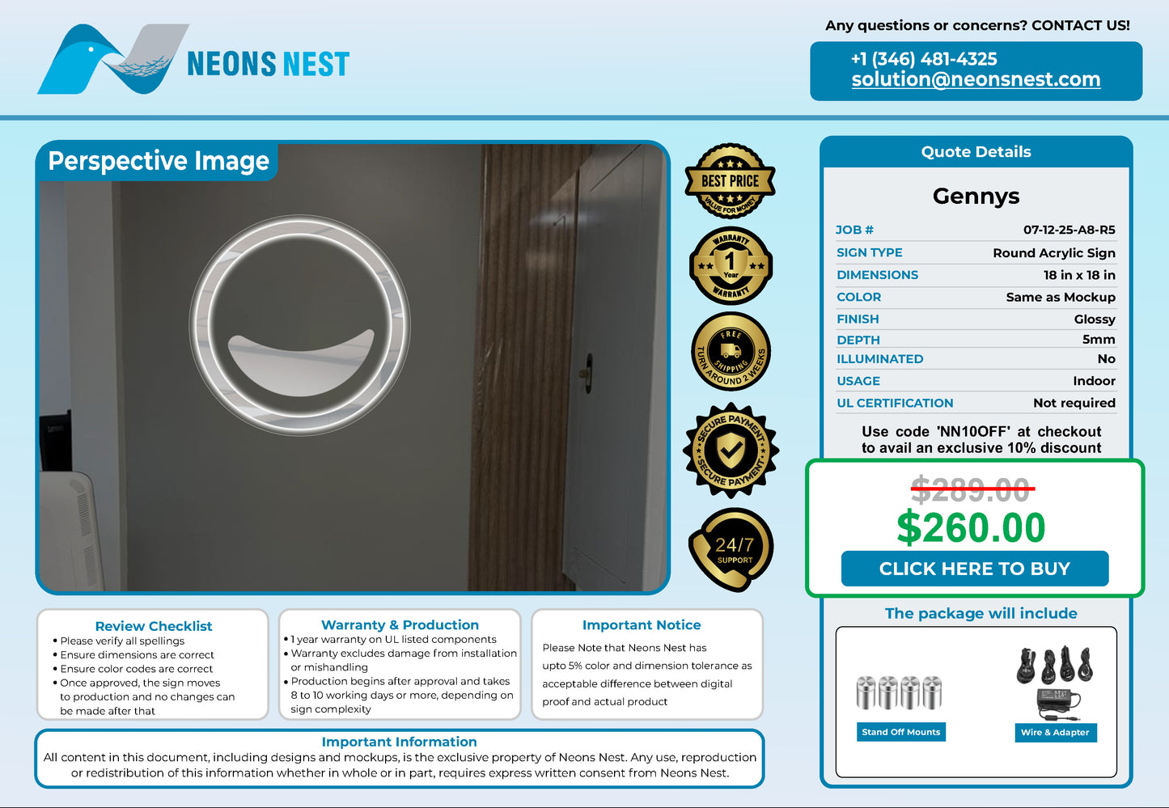Click the ILLUMINATED label

pyautogui.click(x=880, y=359)
